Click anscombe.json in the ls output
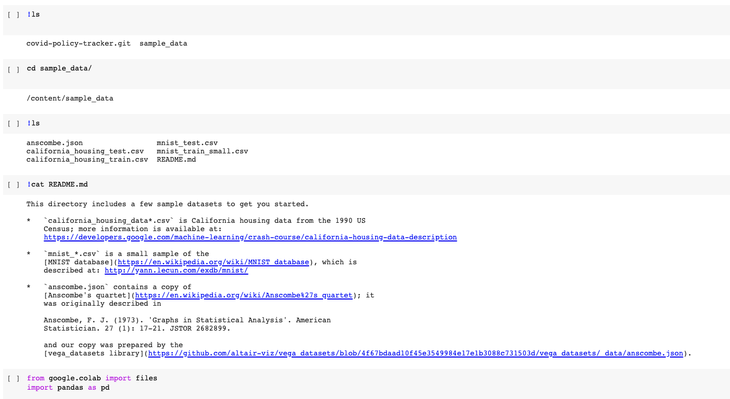The height and width of the screenshot is (399, 730). 54,143
